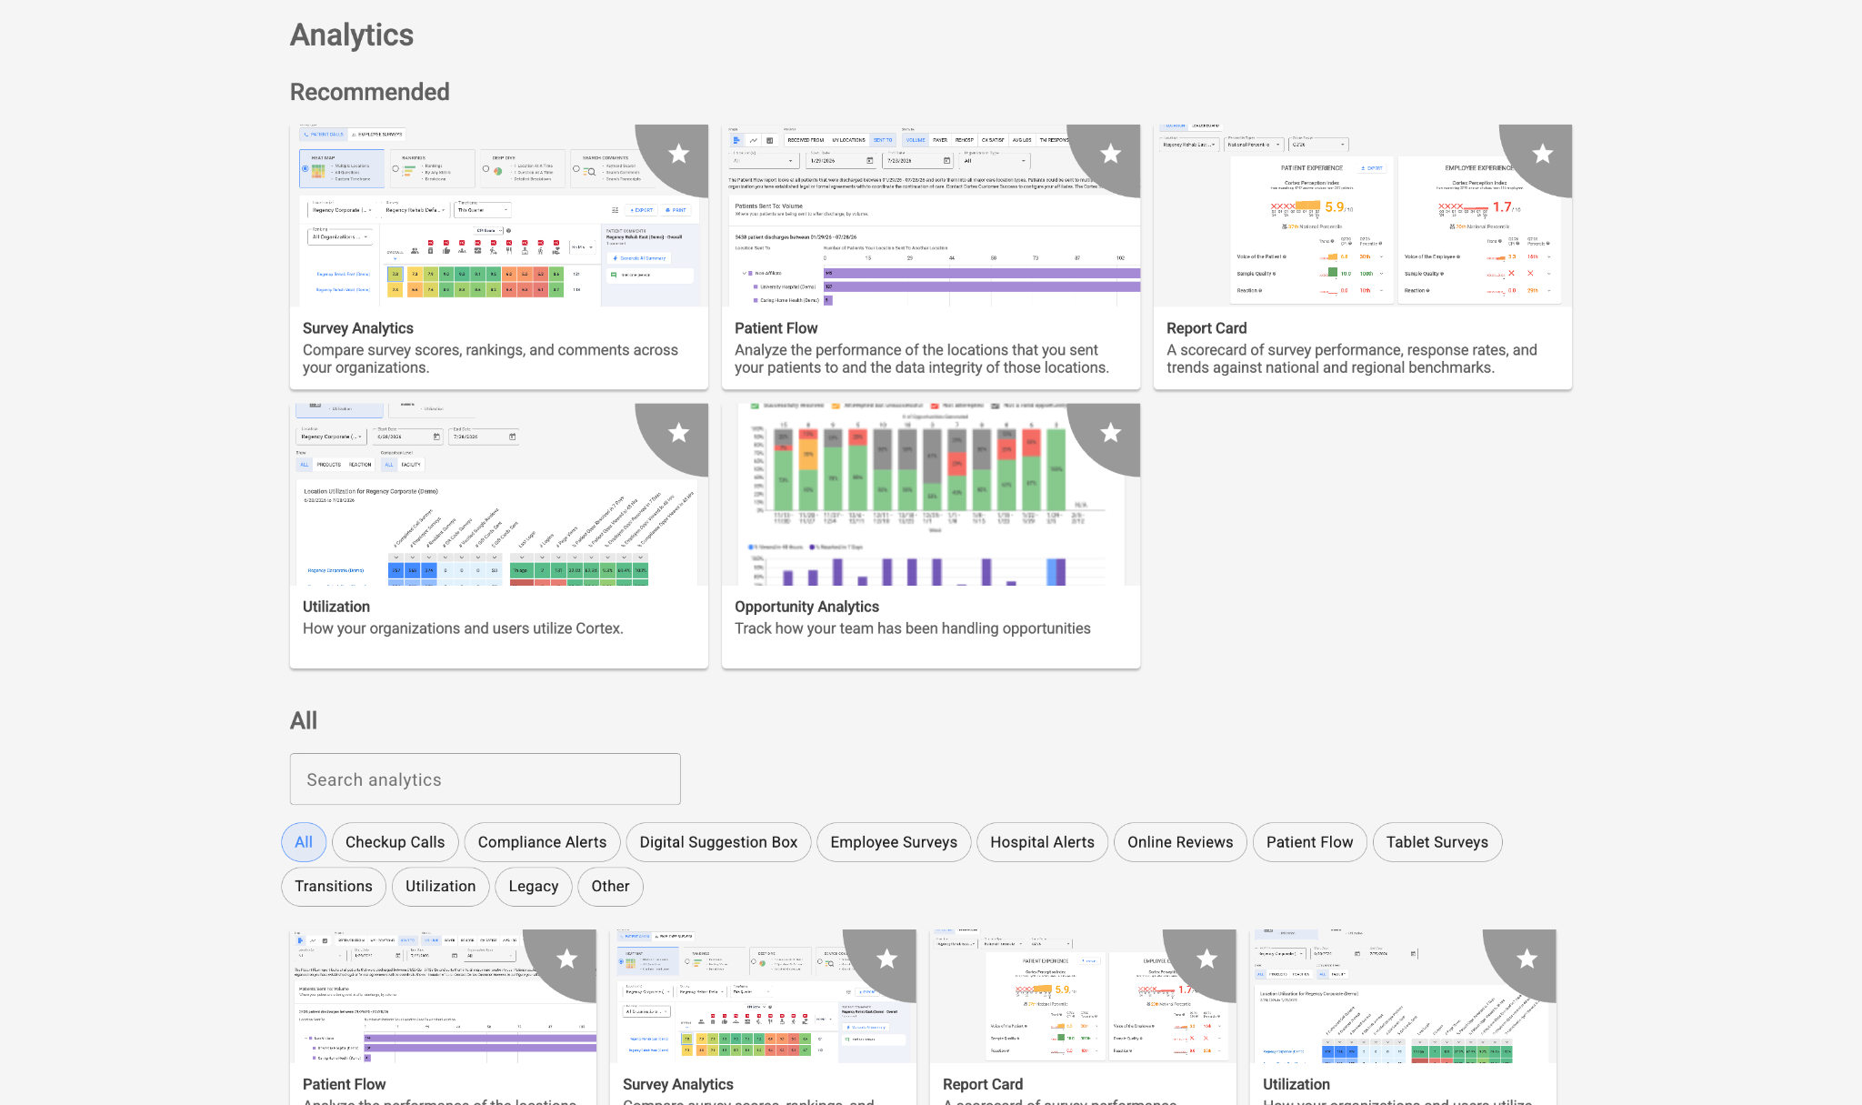Select the Online Reviews category chip
Screen dimensions: 1862x1105
click(1180, 842)
